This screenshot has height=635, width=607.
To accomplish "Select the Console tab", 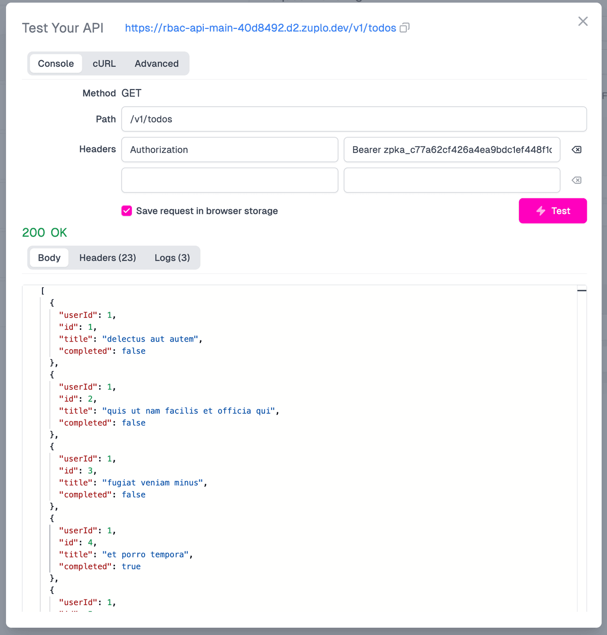I will (x=56, y=63).
